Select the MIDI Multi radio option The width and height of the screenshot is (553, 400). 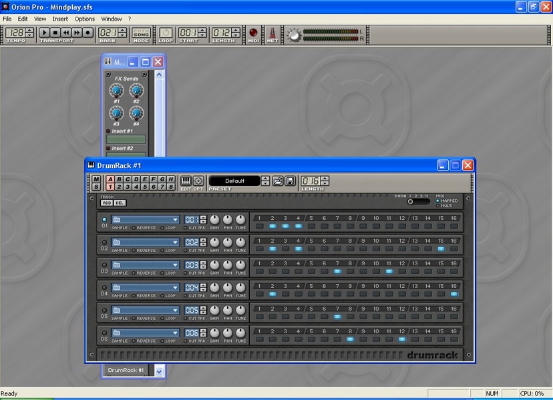pyautogui.click(x=437, y=205)
